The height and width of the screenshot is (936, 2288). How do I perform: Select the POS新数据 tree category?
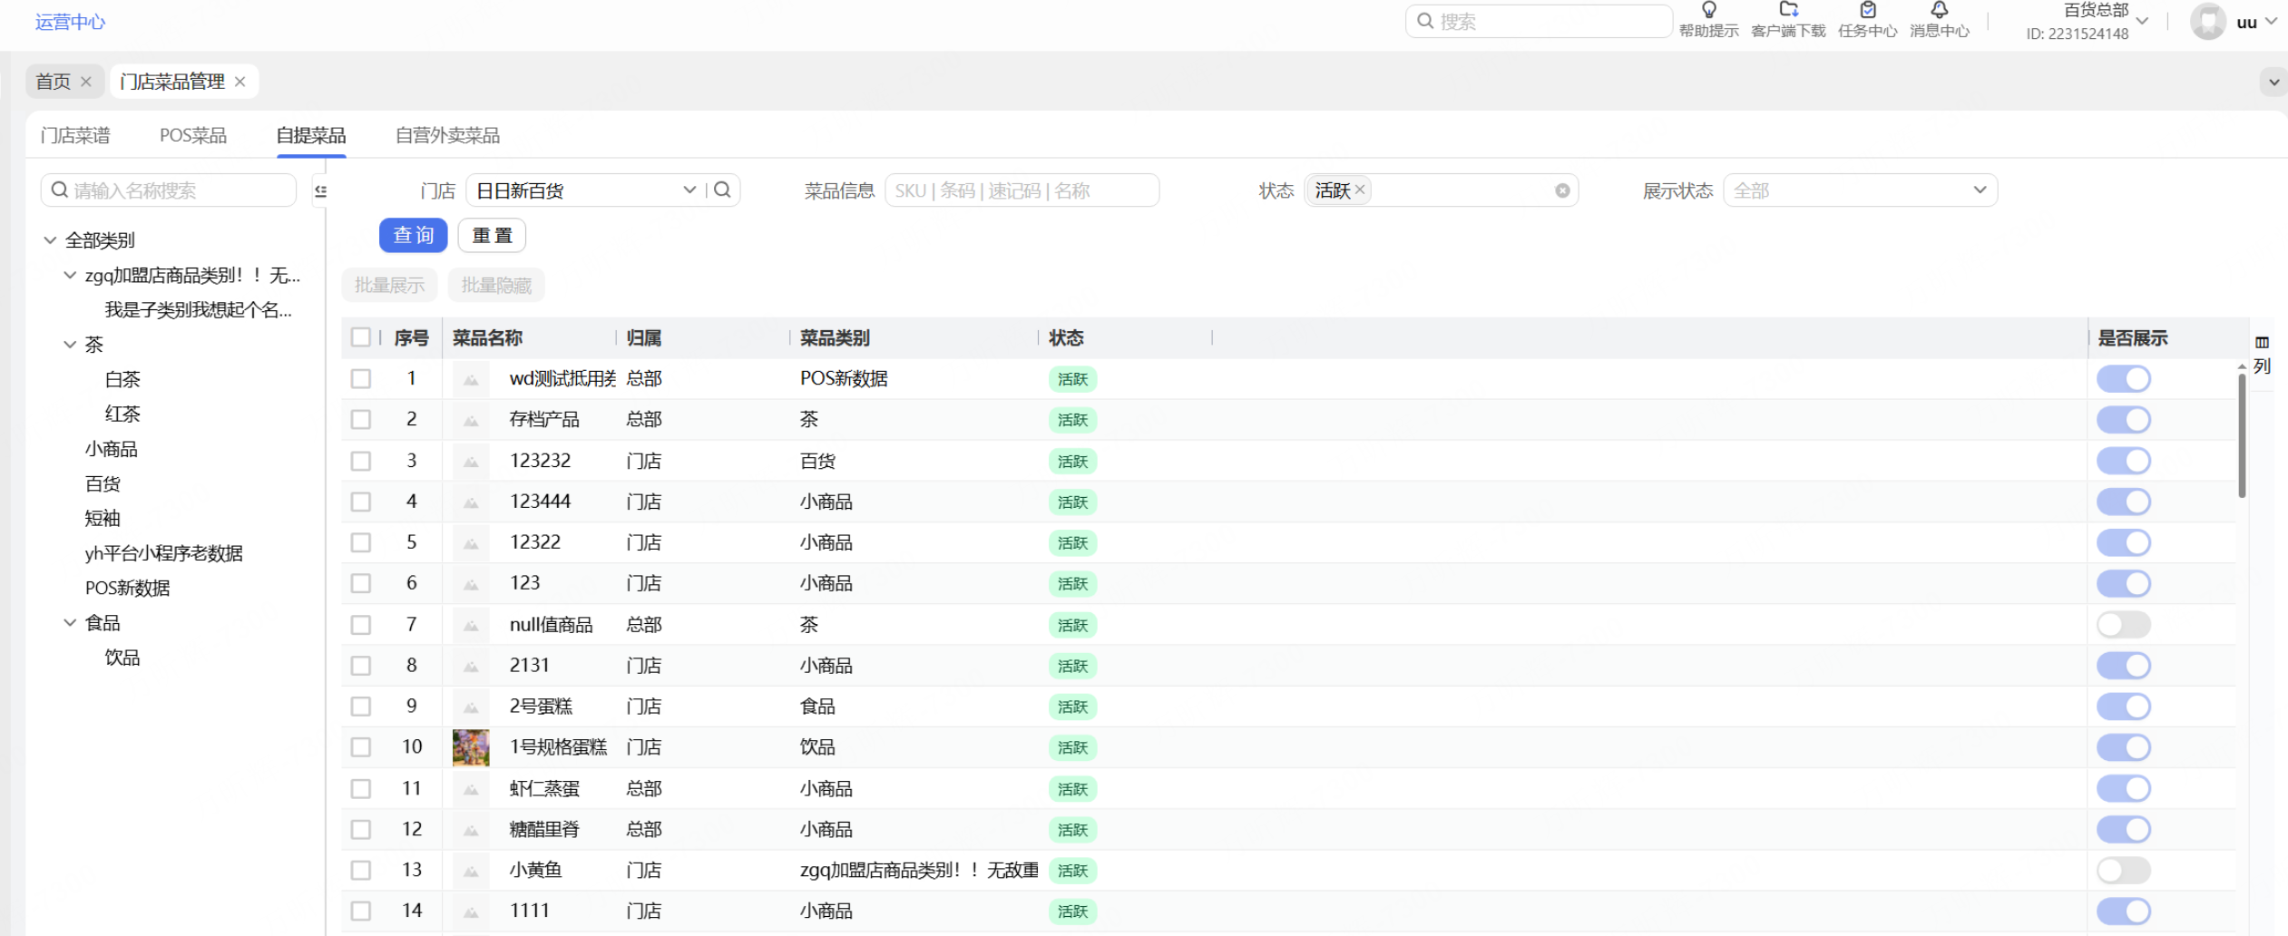127,588
